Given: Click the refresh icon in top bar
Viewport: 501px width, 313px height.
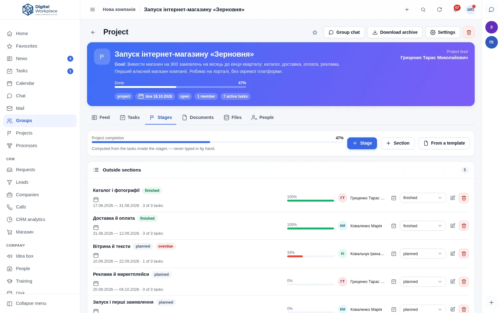Looking at the screenshot, I should [x=439, y=9].
